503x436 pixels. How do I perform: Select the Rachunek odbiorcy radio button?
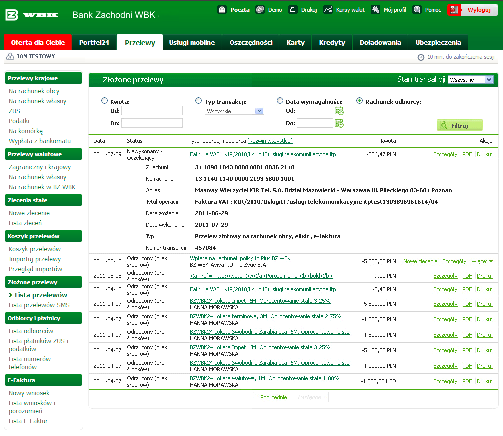pyautogui.click(x=360, y=101)
